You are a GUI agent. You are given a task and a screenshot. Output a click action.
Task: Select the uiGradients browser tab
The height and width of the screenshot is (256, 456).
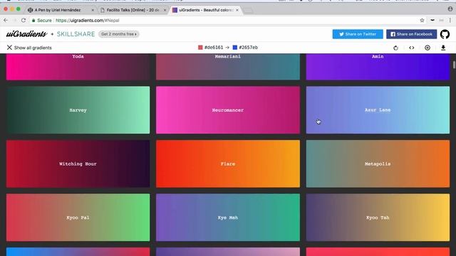coord(206,10)
